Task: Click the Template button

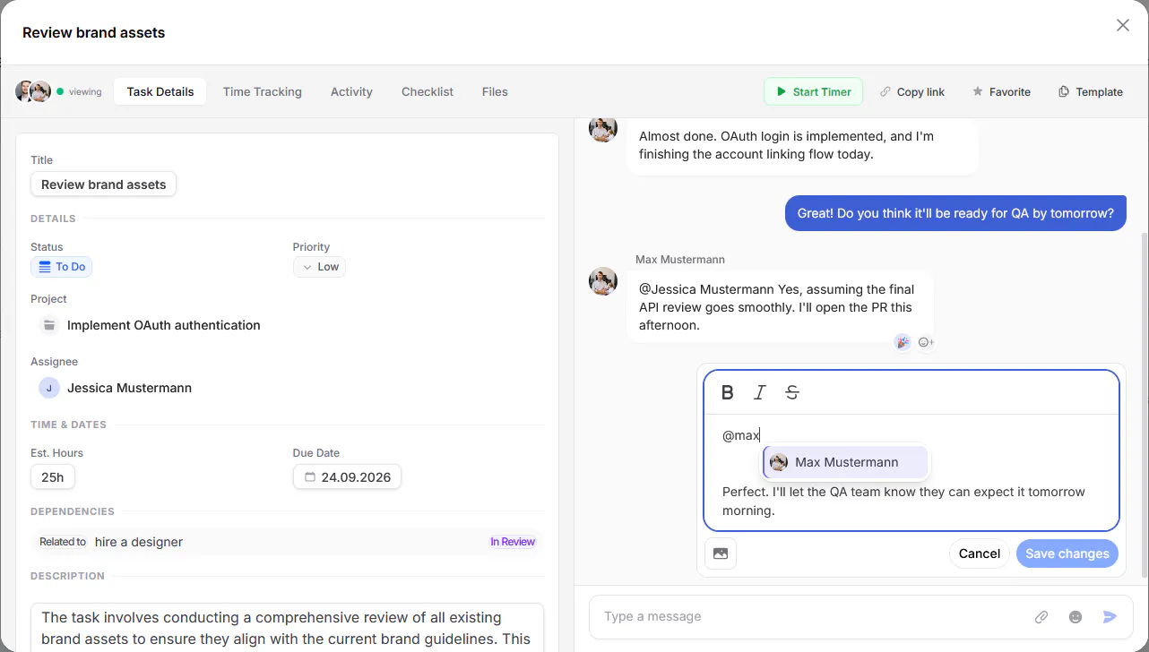Action: [1090, 91]
